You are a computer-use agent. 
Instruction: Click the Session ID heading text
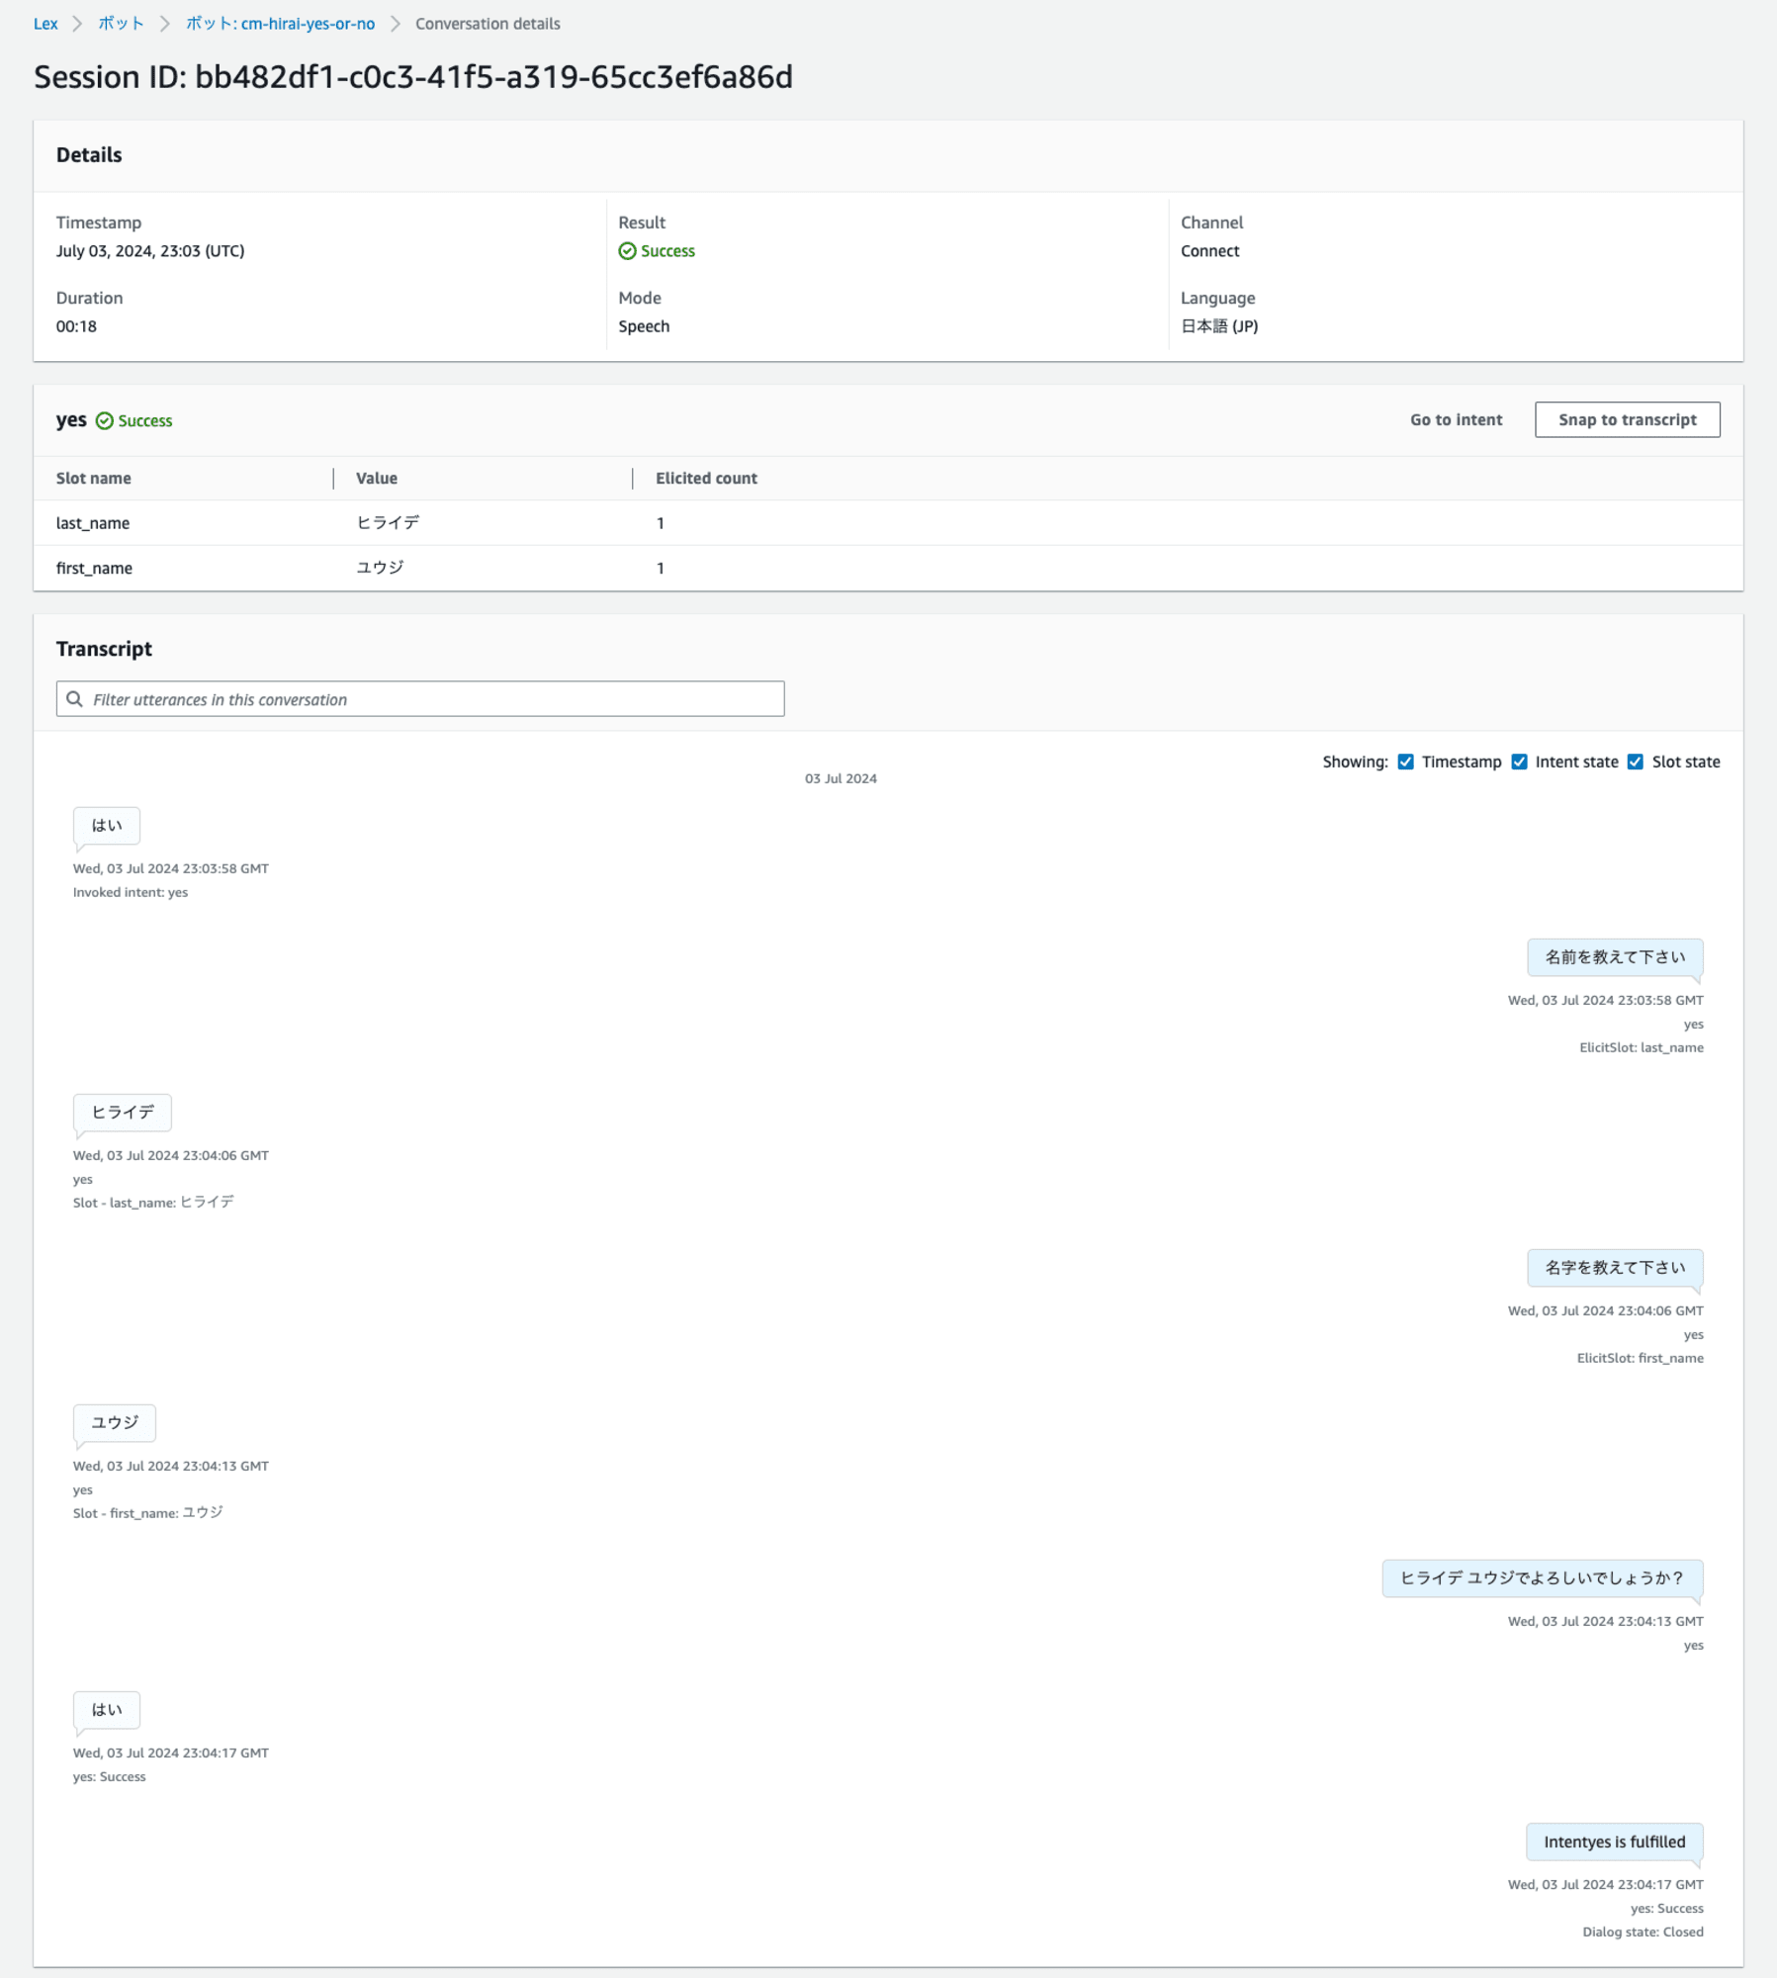pyautogui.click(x=413, y=77)
